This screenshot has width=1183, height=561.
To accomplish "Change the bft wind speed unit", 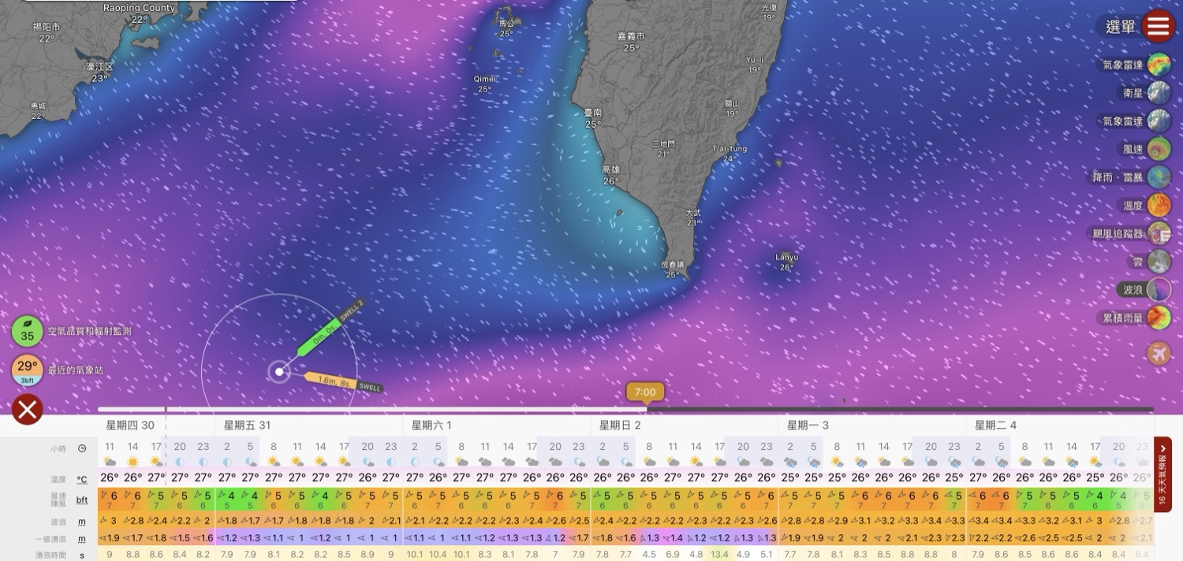I will coord(82,500).
